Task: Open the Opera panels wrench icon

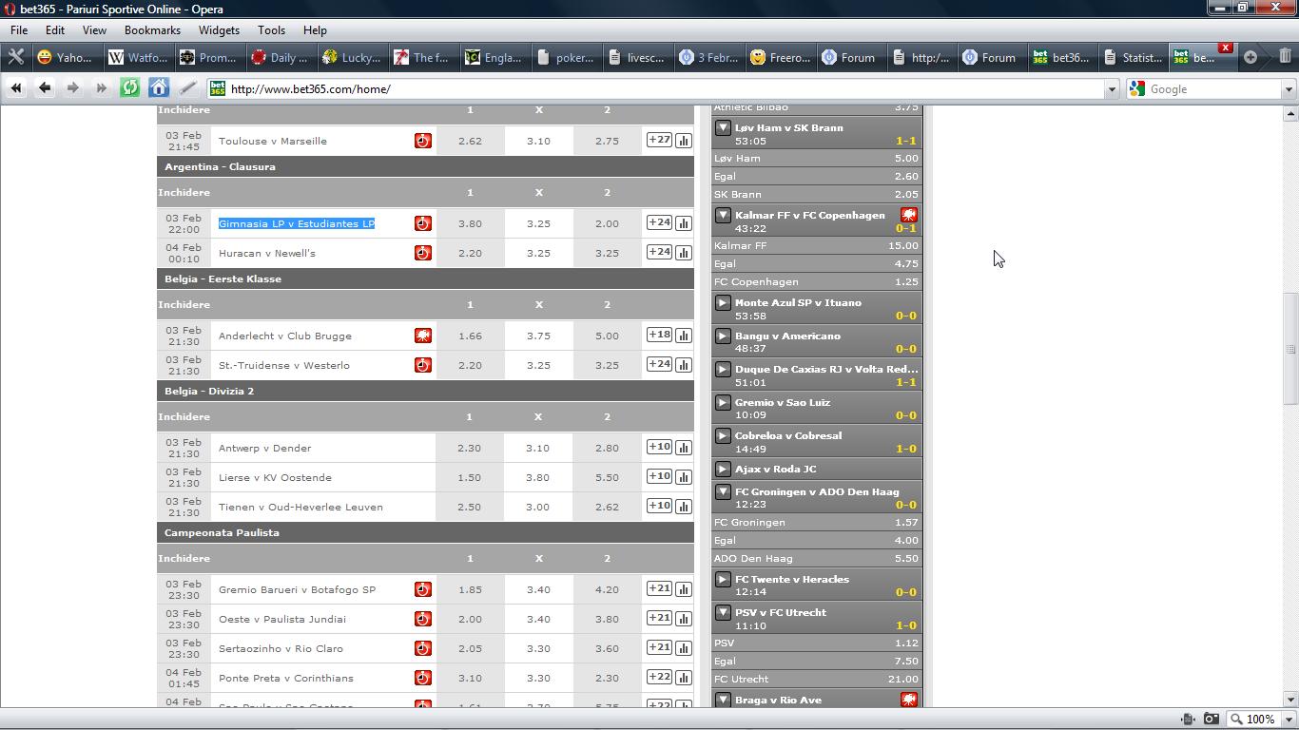Action: (x=15, y=57)
